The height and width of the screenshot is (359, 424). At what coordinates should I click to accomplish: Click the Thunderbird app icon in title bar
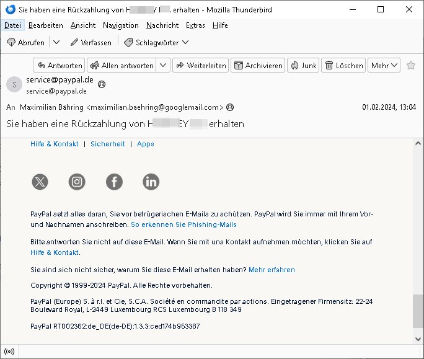click(x=11, y=9)
